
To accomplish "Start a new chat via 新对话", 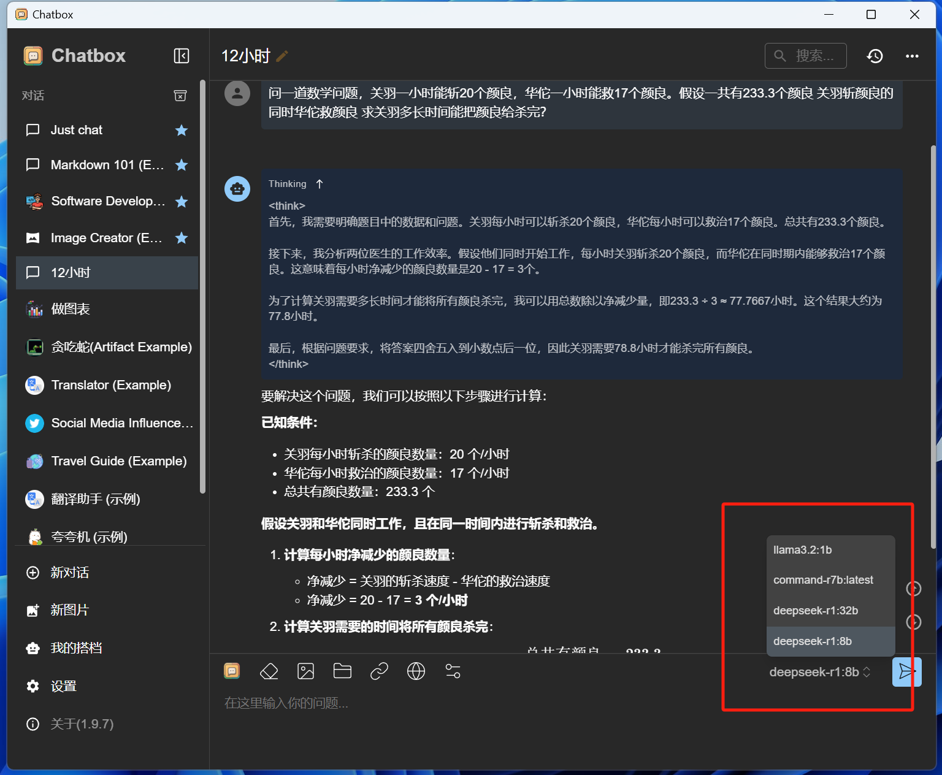I will point(69,573).
